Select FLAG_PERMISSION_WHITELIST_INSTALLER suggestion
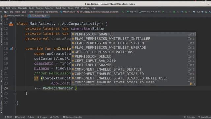The image size is (211, 119). [x=133, y=39]
